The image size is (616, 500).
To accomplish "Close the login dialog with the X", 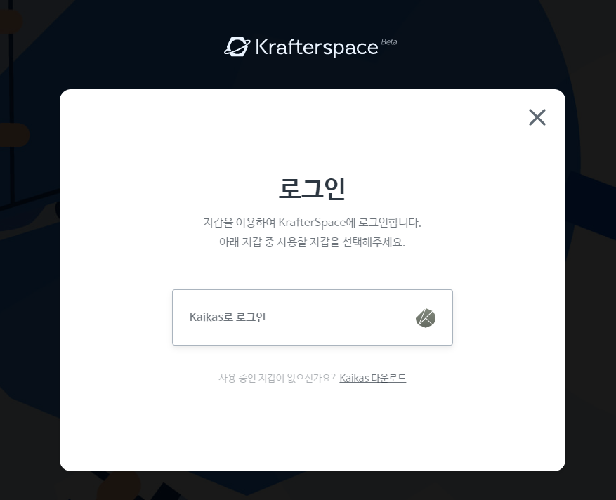I will 537,117.
